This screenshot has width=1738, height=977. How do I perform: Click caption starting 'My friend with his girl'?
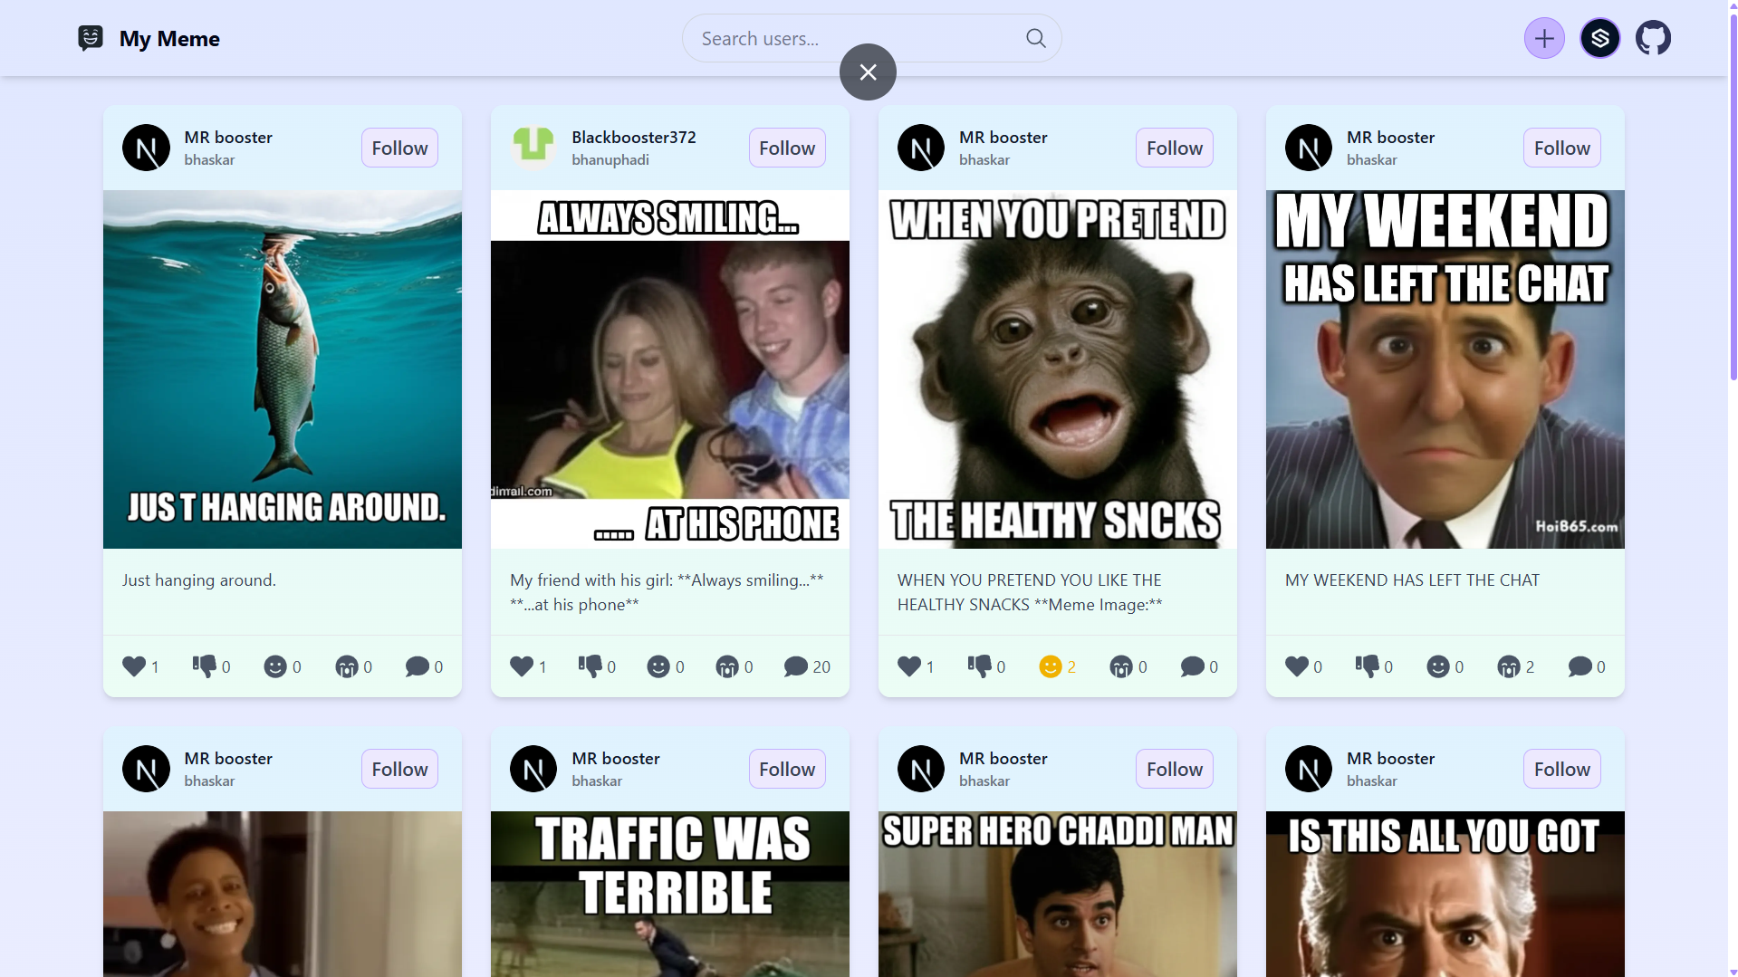click(x=667, y=592)
